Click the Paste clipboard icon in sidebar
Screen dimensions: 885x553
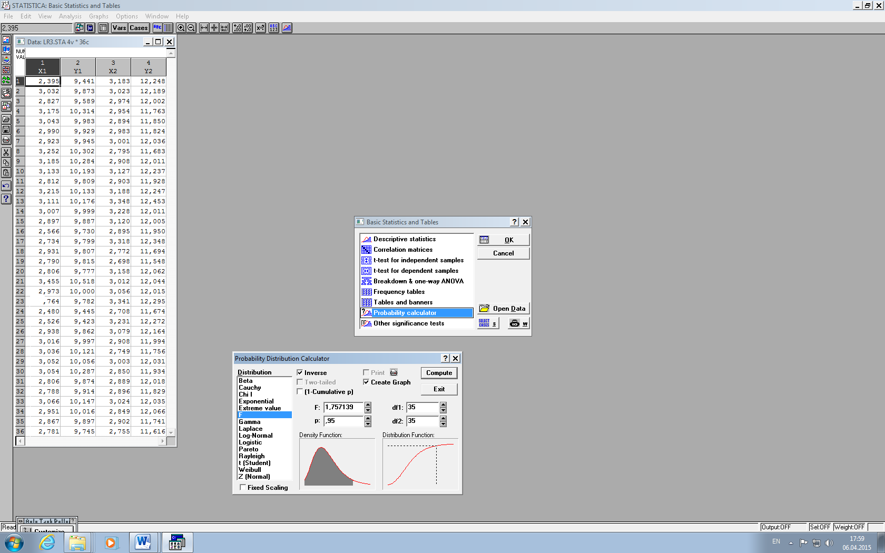pyautogui.click(x=6, y=172)
